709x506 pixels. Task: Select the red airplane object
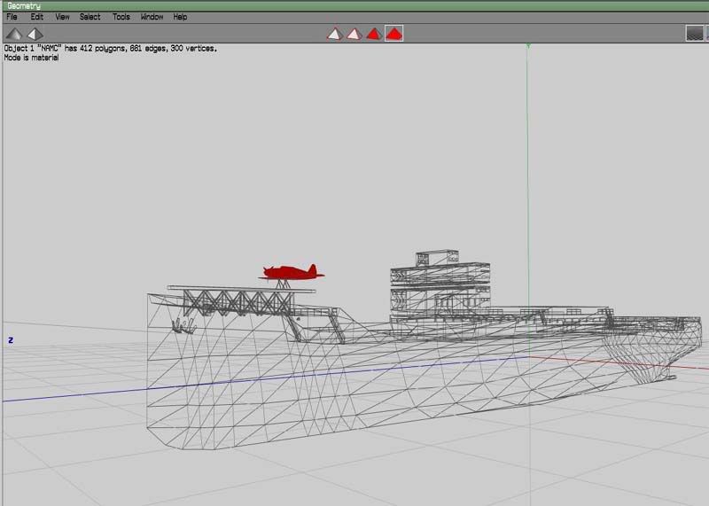pyautogui.click(x=292, y=272)
